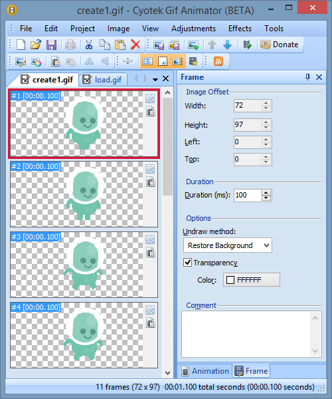Toggle the highlighted dashed selection button
This screenshot has width=332, height=399.
(163, 61)
